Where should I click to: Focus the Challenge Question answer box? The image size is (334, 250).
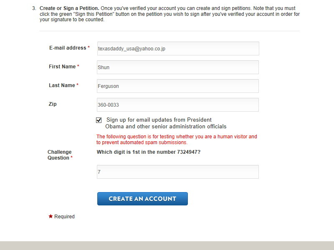[178, 172]
